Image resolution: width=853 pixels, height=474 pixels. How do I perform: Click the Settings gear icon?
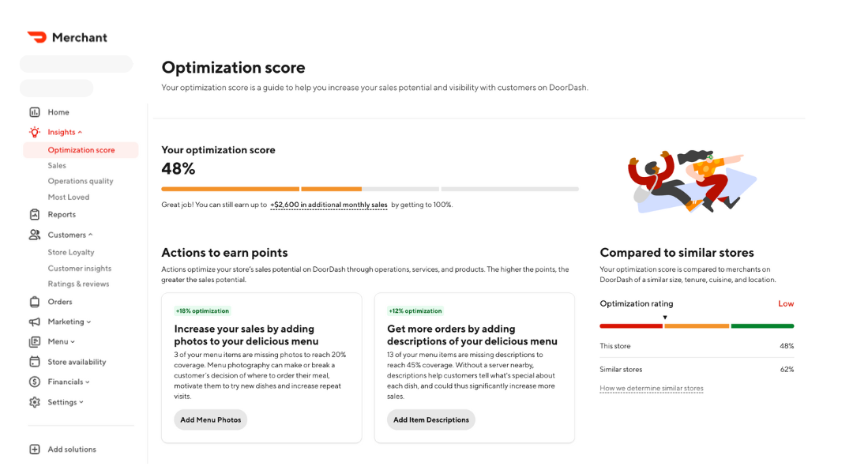[35, 401]
